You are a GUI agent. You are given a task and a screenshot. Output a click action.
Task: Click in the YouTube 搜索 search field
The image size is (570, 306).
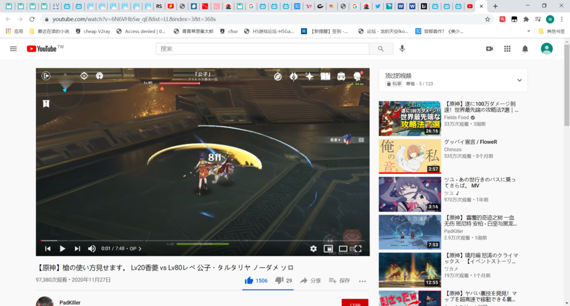coord(263,49)
